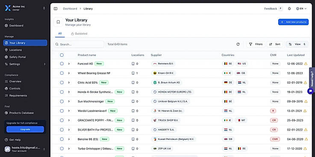Click the CMR badge on Benzine row
The image size is (315, 157).
[x=275, y=139]
